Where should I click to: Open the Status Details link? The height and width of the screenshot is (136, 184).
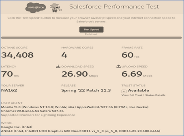pyautogui.click(x=155, y=95)
